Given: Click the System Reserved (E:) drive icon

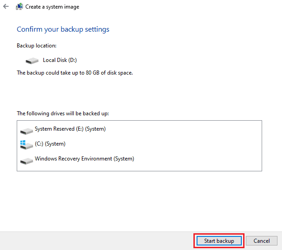Looking at the screenshot, I should [27, 131].
